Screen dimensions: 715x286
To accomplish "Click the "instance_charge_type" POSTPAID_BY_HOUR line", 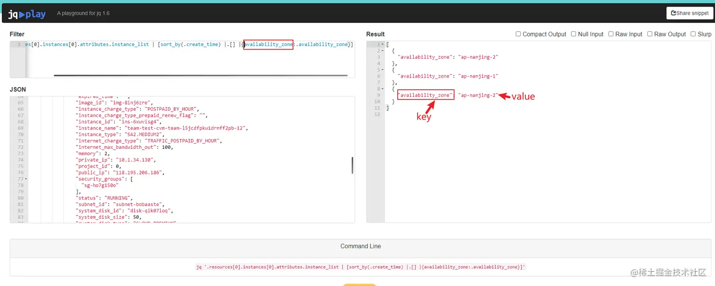I will [x=137, y=109].
